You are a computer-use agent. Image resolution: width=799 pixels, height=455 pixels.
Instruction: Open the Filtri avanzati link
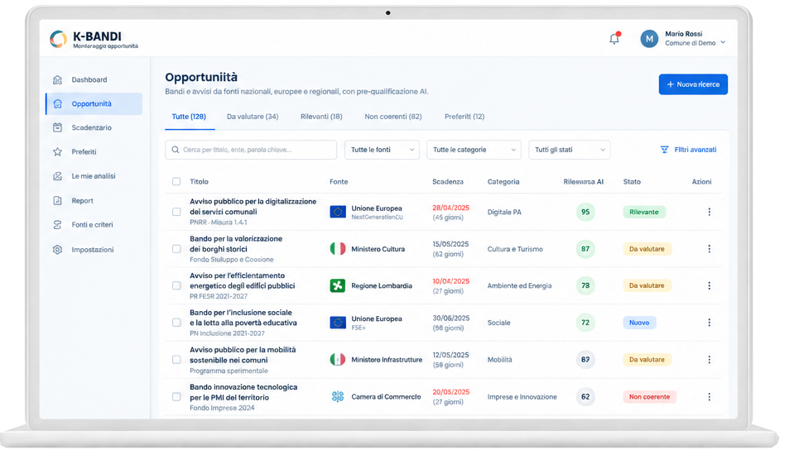pos(688,150)
